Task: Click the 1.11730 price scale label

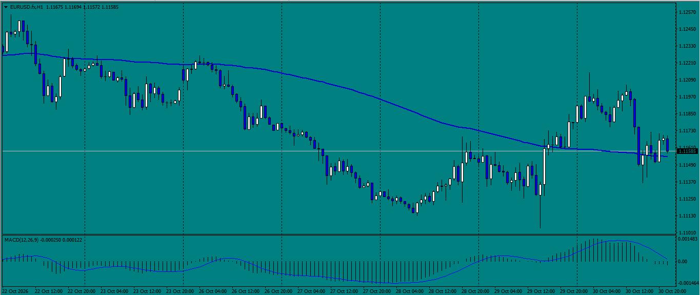Action: click(687, 131)
